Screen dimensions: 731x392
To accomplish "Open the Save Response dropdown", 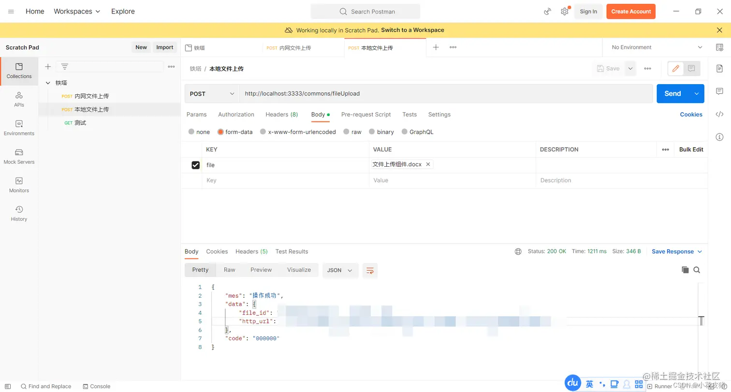I will [x=677, y=252].
